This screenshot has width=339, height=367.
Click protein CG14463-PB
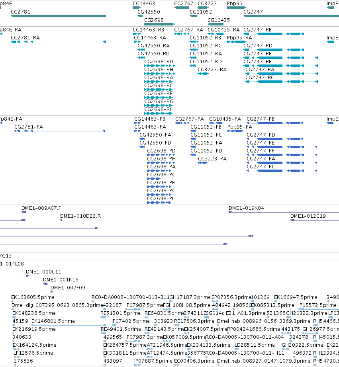(150, 119)
